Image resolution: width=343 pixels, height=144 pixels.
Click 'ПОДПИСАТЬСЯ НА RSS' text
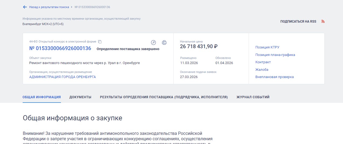pyautogui.click(x=298, y=22)
